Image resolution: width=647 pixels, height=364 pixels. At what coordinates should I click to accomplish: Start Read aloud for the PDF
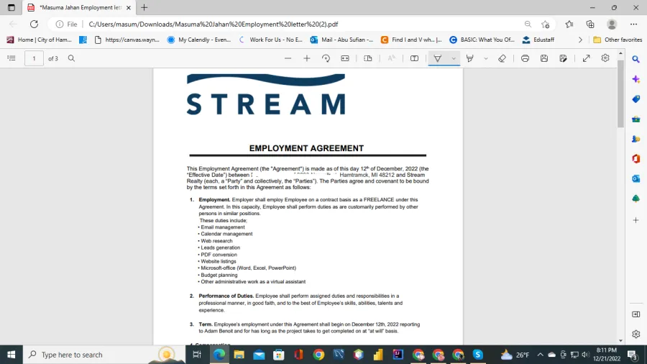pyautogui.click(x=391, y=58)
